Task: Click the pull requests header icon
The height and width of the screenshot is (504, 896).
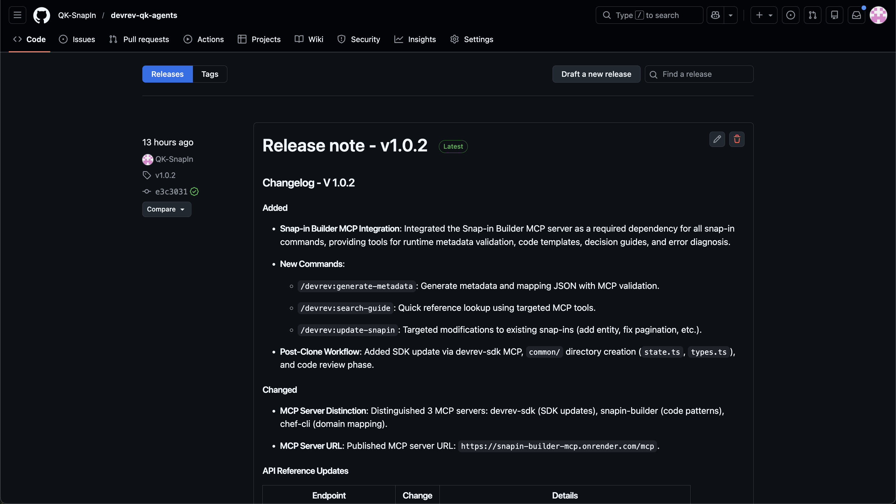Action: 812,15
